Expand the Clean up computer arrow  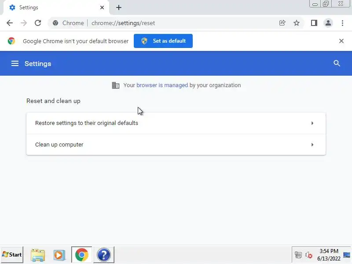(x=312, y=145)
